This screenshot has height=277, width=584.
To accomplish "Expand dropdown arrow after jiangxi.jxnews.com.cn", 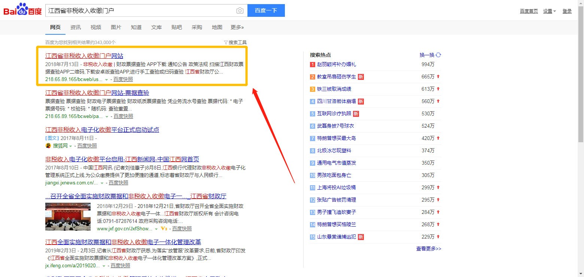I will click(x=102, y=183).
